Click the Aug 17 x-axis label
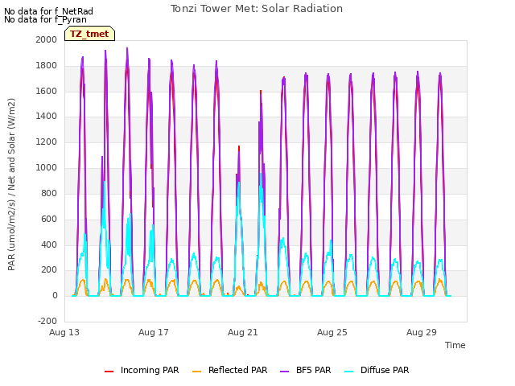The height and width of the screenshot is (386, 515). point(154,332)
